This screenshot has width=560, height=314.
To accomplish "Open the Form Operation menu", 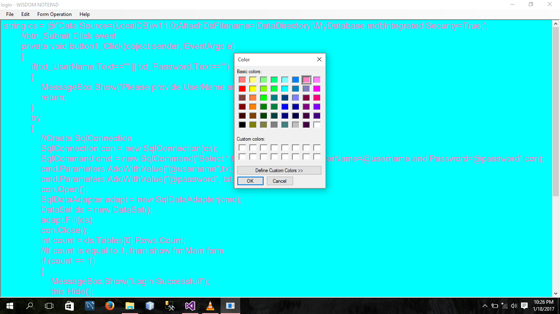I will point(54,14).
